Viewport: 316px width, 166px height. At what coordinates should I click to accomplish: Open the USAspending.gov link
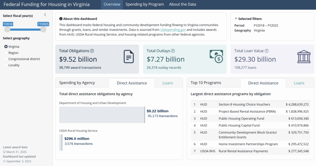coord(173,30)
